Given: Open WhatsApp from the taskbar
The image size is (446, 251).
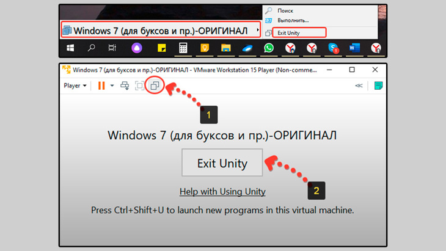Looking at the screenshot, I should point(268,48).
